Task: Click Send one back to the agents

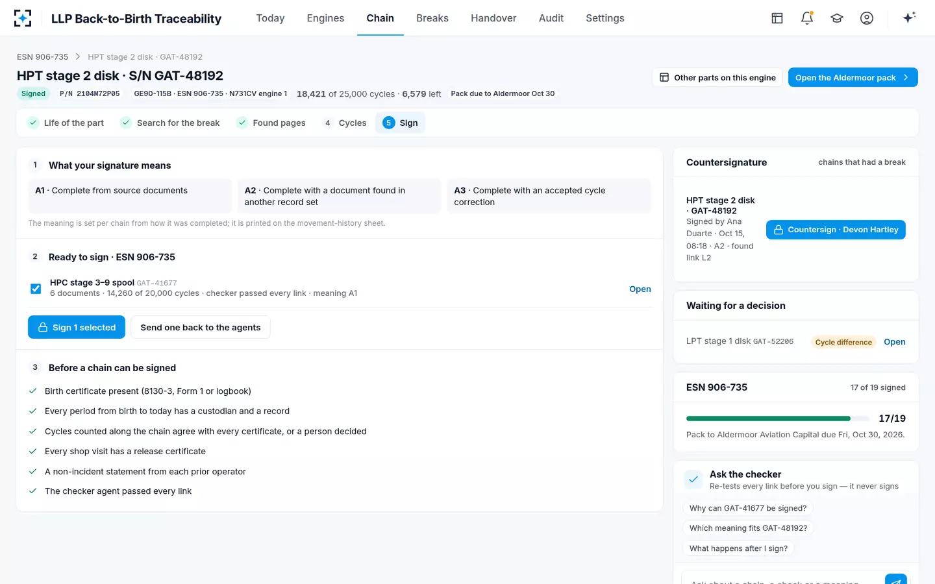Action: click(x=201, y=328)
